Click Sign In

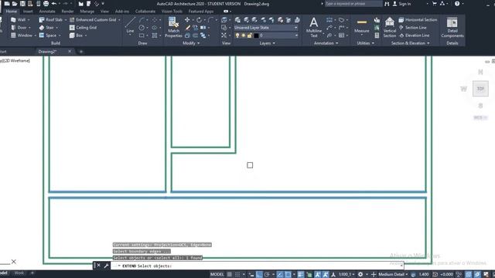pyautogui.click(x=401, y=4)
